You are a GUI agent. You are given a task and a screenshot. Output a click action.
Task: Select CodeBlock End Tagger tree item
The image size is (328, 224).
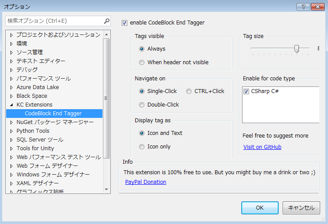coord(55,114)
